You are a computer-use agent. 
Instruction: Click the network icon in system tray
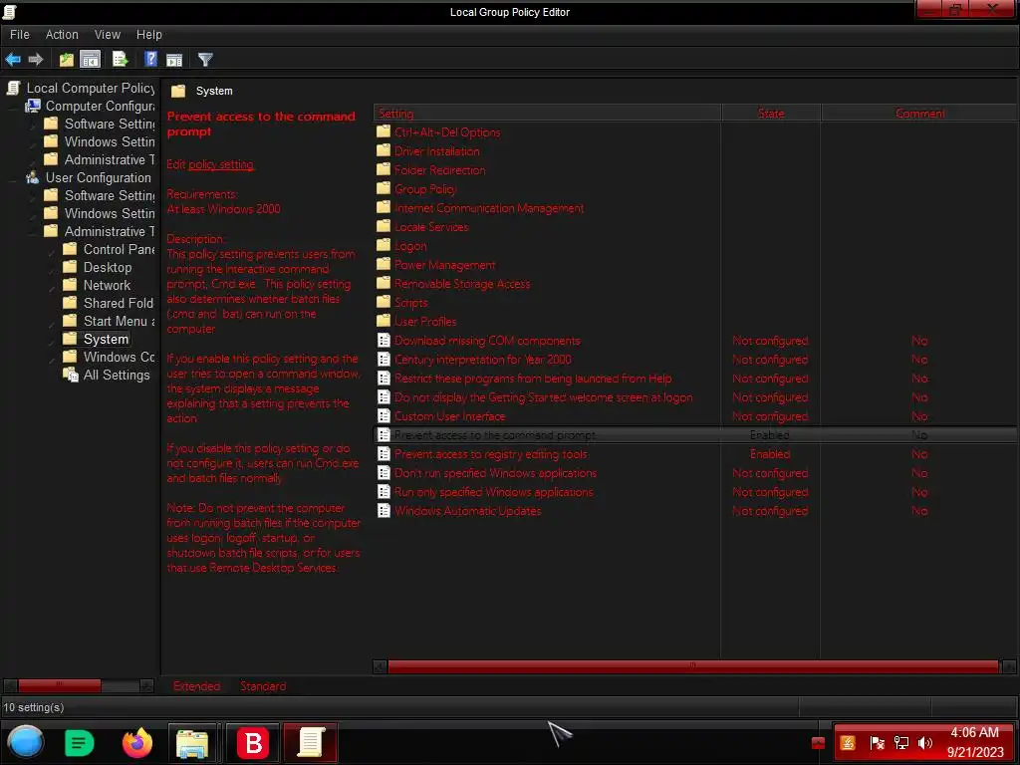point(901,743)
